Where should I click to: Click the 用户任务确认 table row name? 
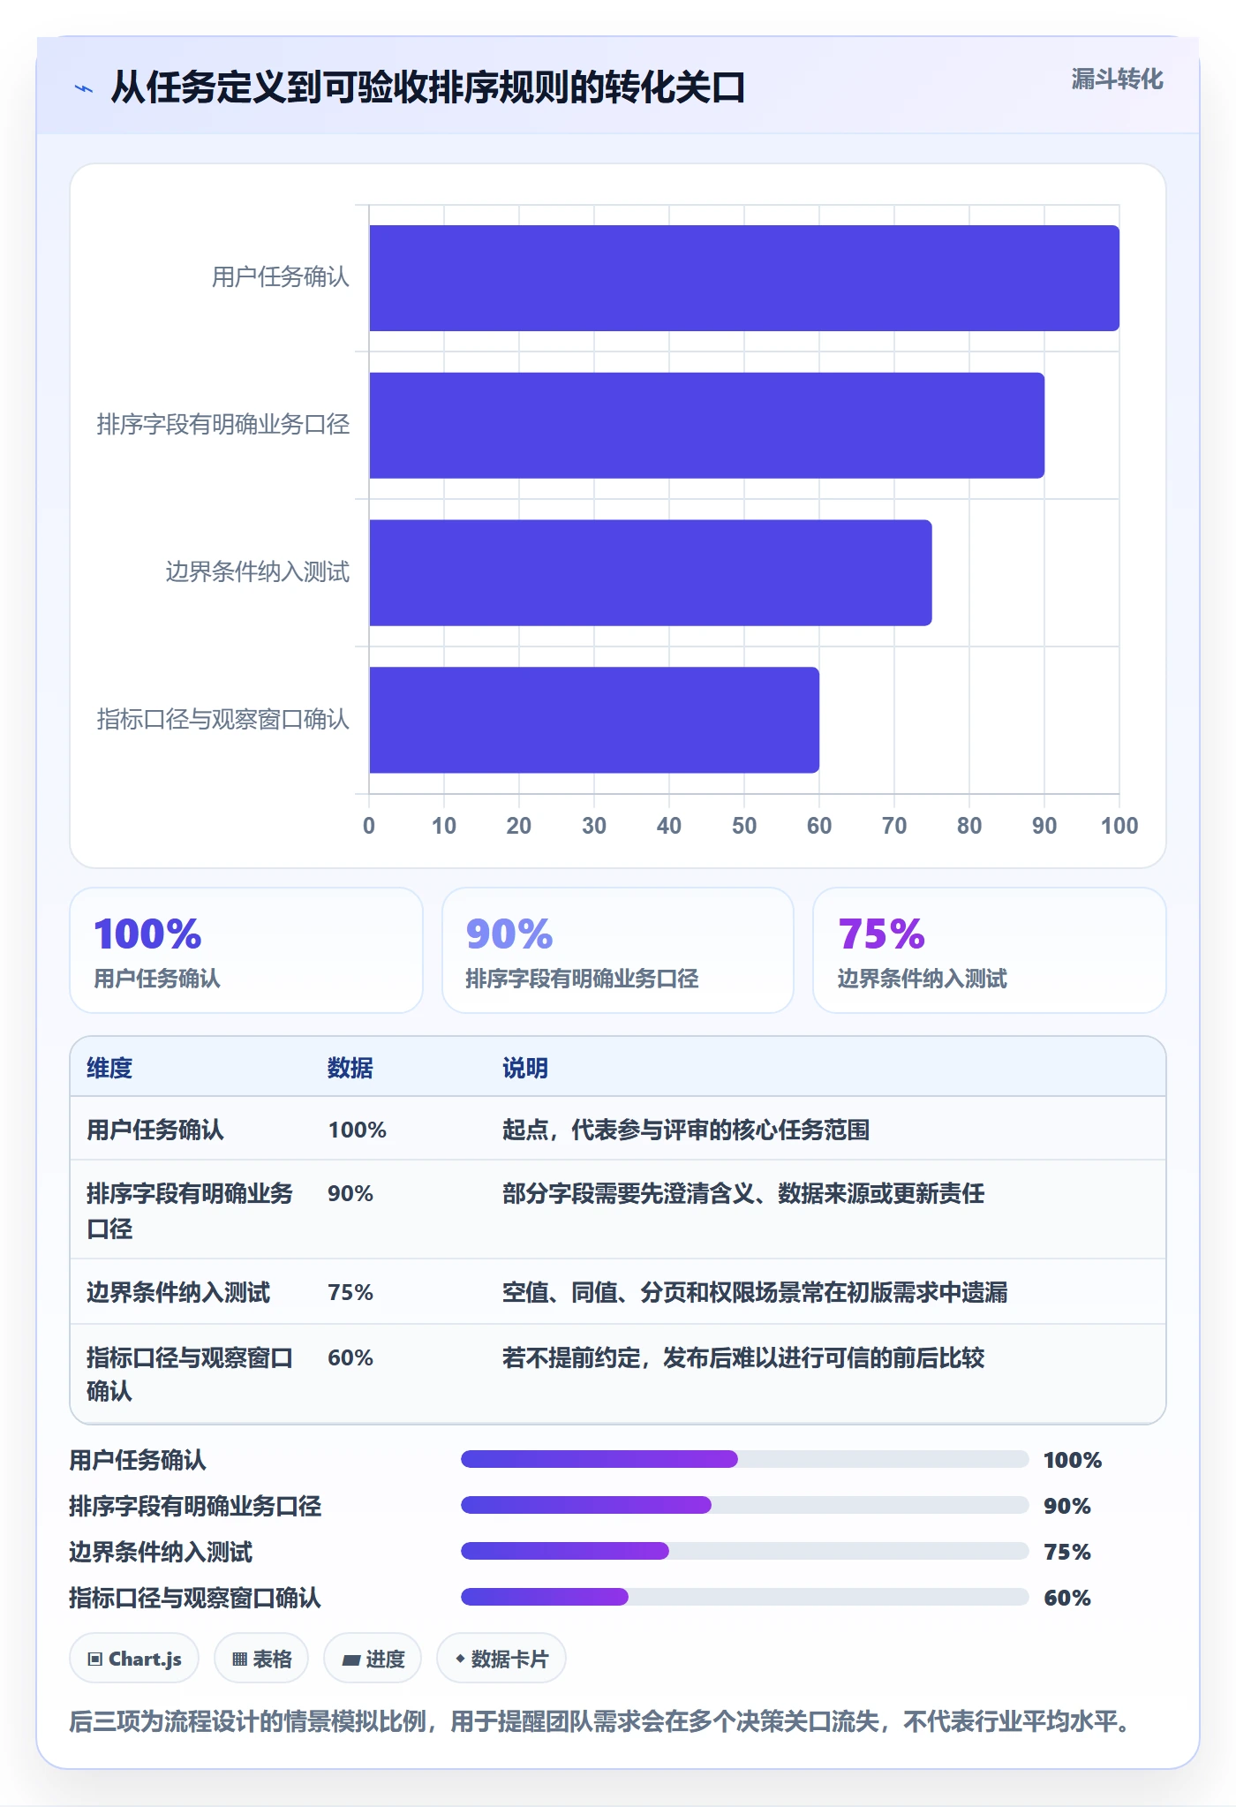pyautogui.click(x=155, y=1130)
